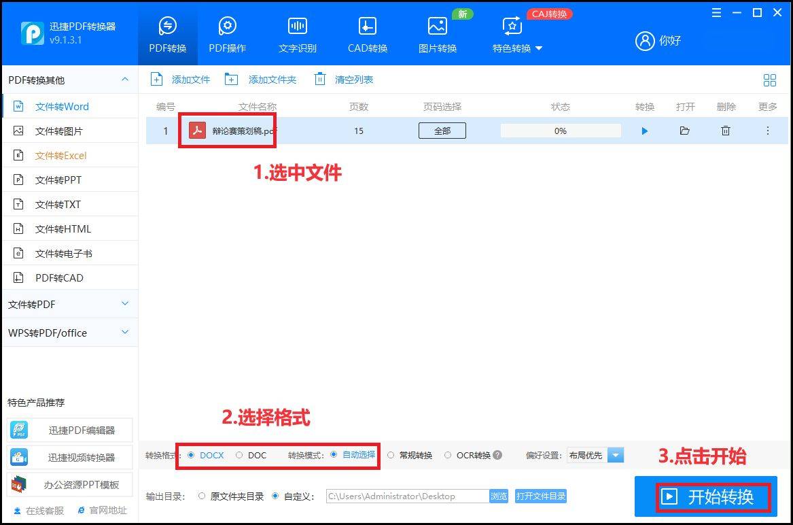
Task: Choose 原文件夹目录 as output location
Action: click(x=202, y=496)
